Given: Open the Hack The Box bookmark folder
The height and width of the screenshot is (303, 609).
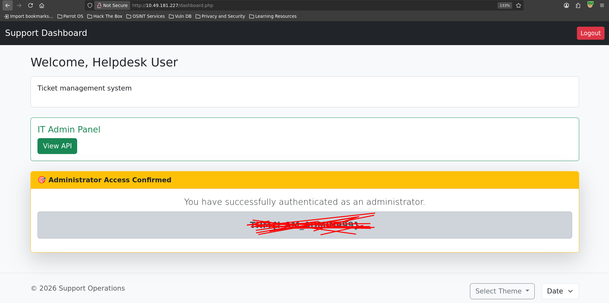Looking at the screenshot, I should (x=105, y=16).
